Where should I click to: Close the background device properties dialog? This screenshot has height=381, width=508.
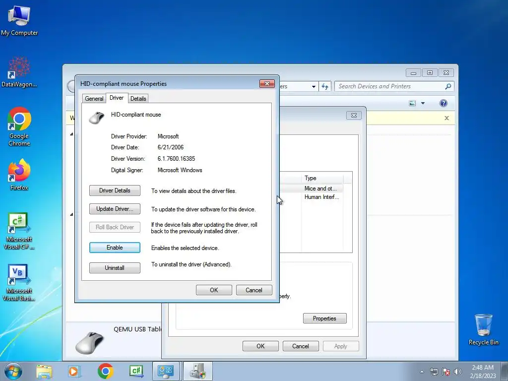point(354,115)
